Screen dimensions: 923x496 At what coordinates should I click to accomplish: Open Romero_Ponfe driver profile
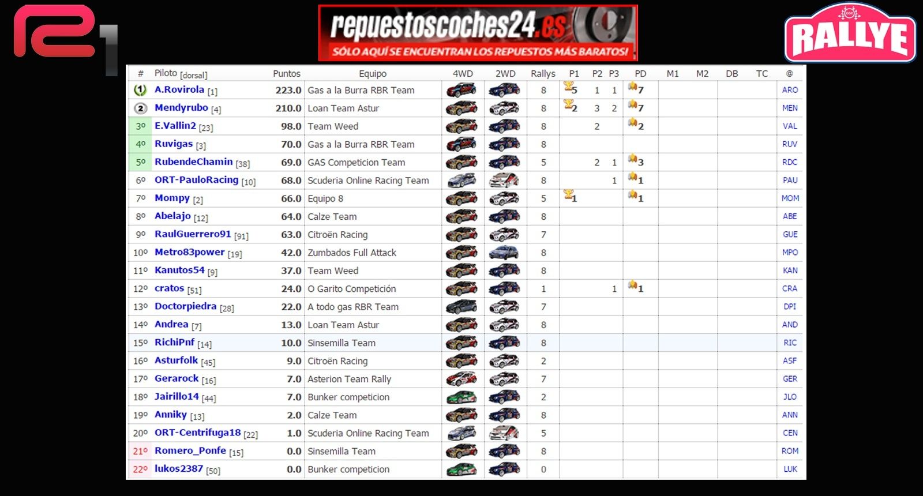[x=190, y=450]
